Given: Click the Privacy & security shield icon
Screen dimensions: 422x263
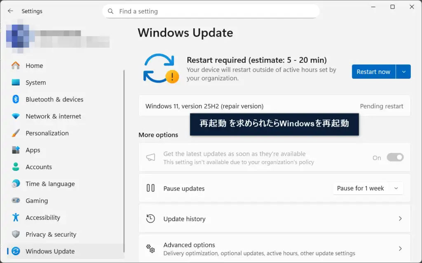Looking at the screenshot, I should point(16,234).
